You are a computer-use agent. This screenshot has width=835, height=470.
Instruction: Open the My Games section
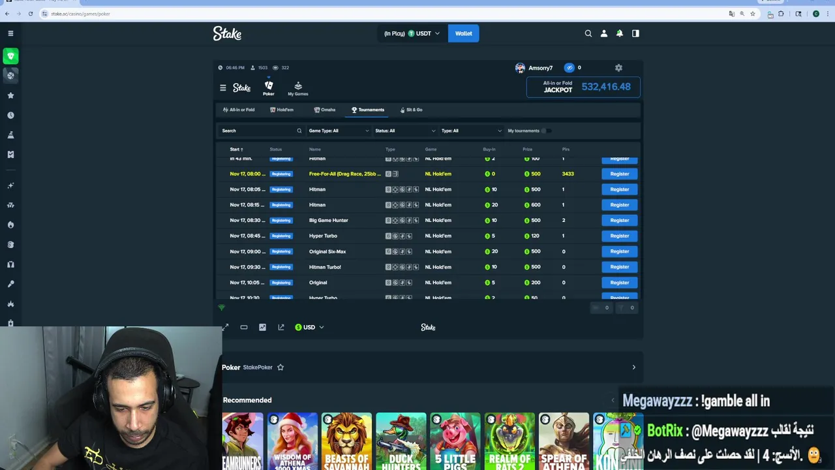pos(298,89)
